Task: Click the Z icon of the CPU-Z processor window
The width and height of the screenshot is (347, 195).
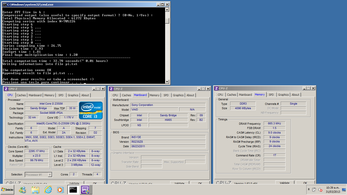Action: (6, 89)
